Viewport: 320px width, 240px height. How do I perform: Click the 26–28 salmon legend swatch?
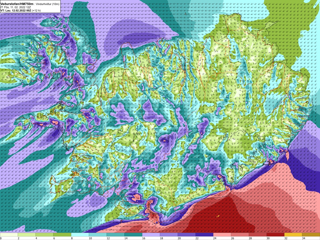click(x=240, y=235)
